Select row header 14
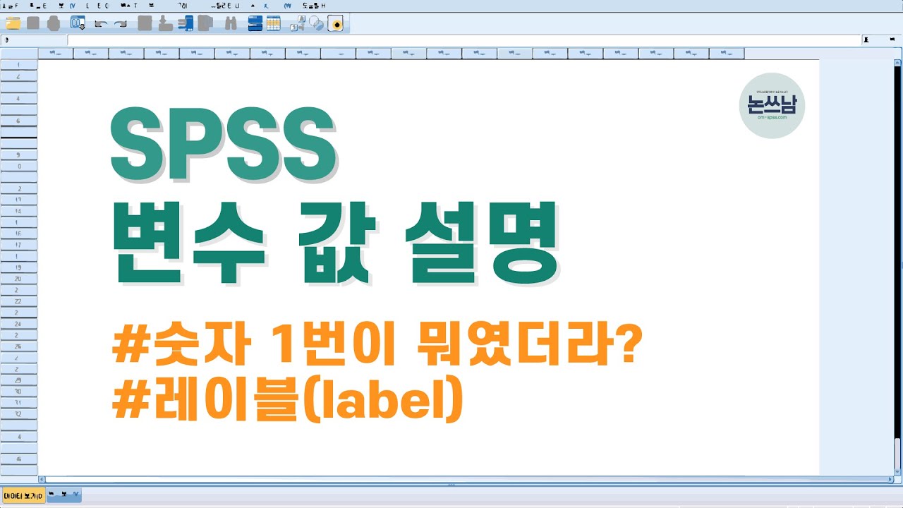This screenshot has width=903, height=508. pos(18,211)
